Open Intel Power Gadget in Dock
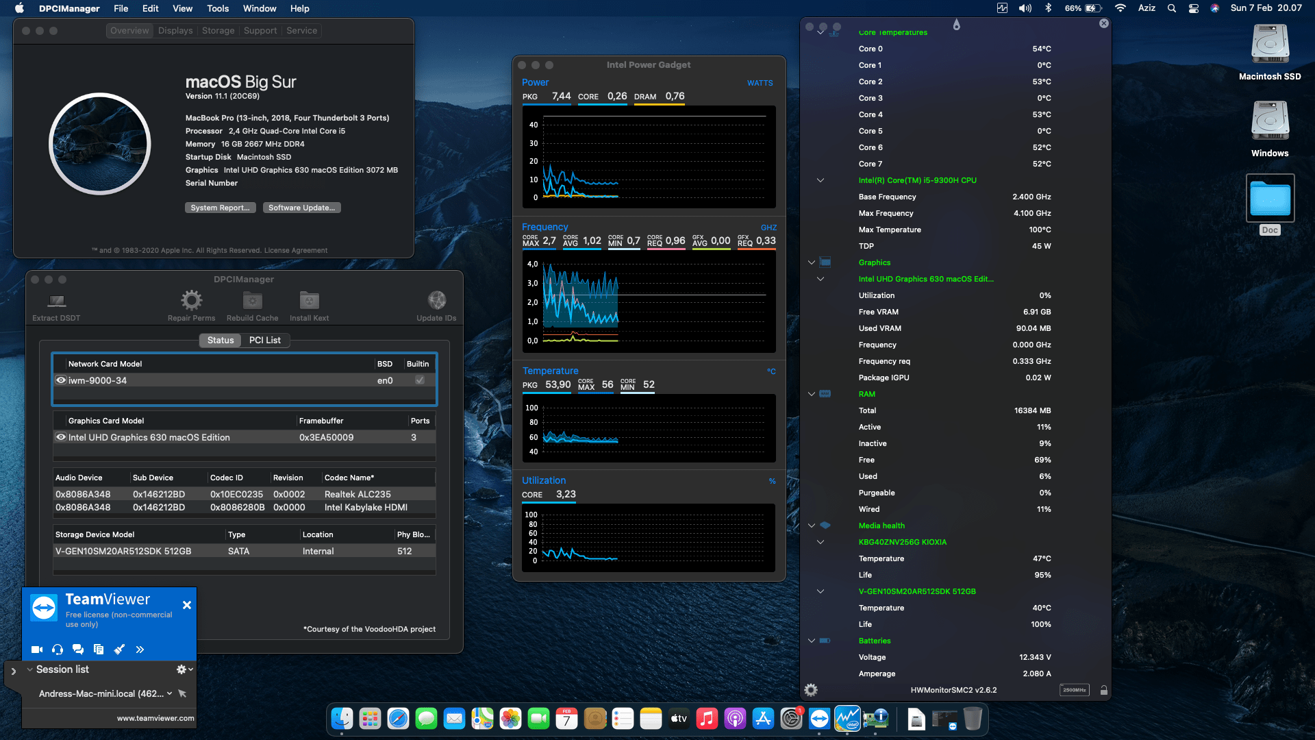Image resolution: width=1315 pixels, height=740 pixels. click(847, 718)
